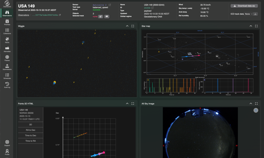
Task: Click the solver 'success' status
Action: [x=96, y=10]
